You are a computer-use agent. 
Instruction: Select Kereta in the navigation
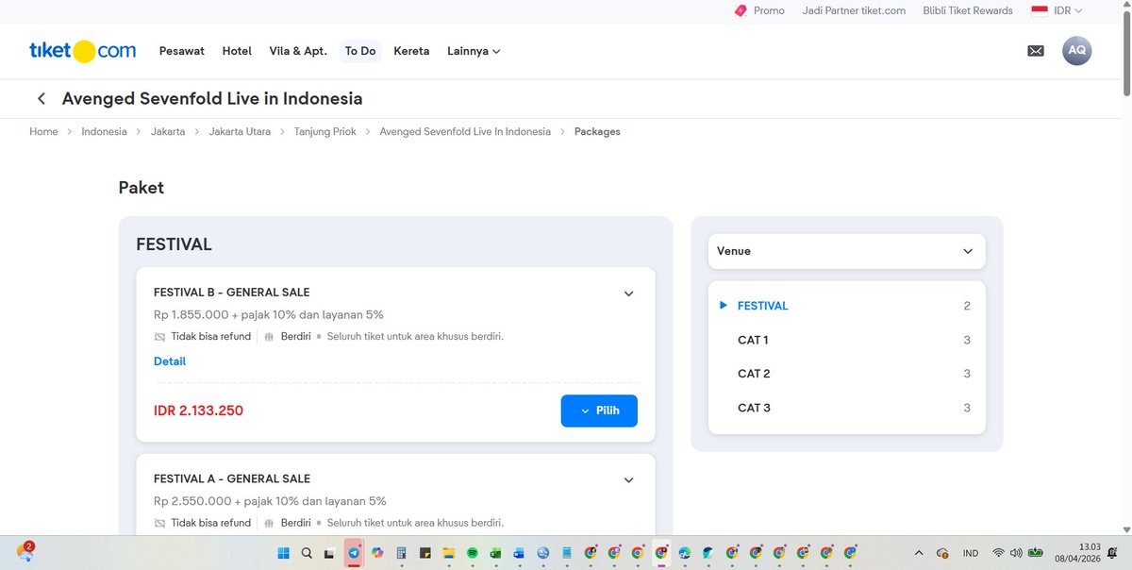[411, 51]
